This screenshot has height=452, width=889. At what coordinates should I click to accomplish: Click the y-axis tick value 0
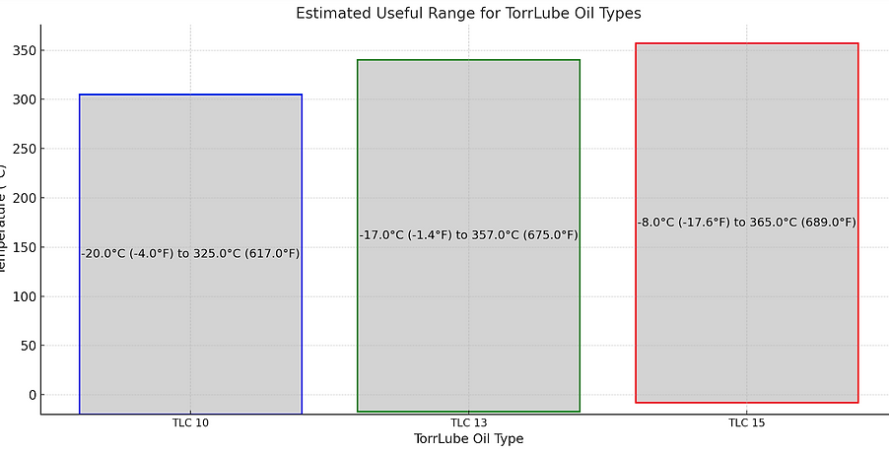click(x=33, y=395)
